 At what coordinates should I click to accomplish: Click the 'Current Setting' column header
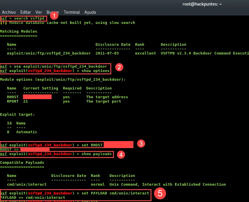click(x=41, y=88)
